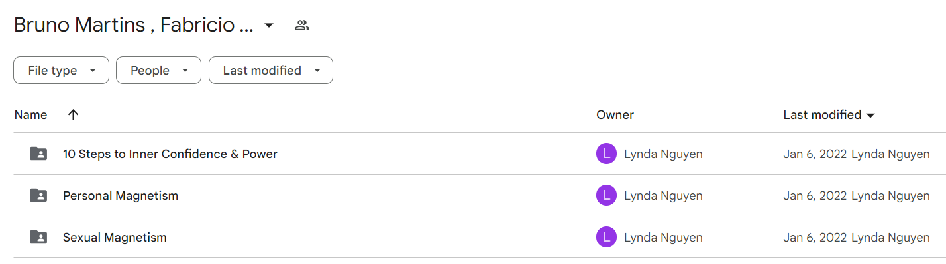Click the owner avatar in Personal Magnetism row
This screenshot has height=264, width=946.
point(606,195)
